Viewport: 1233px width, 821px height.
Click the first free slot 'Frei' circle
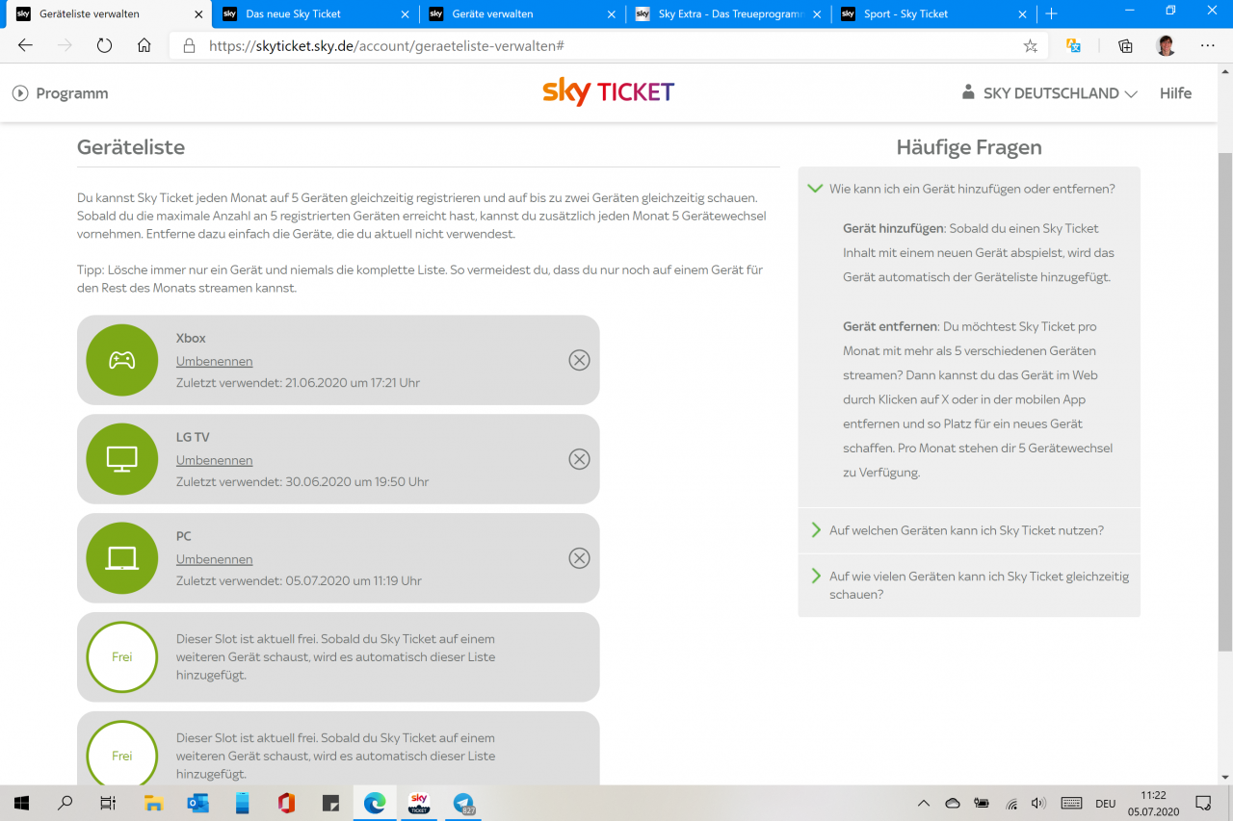coord(121,657)
